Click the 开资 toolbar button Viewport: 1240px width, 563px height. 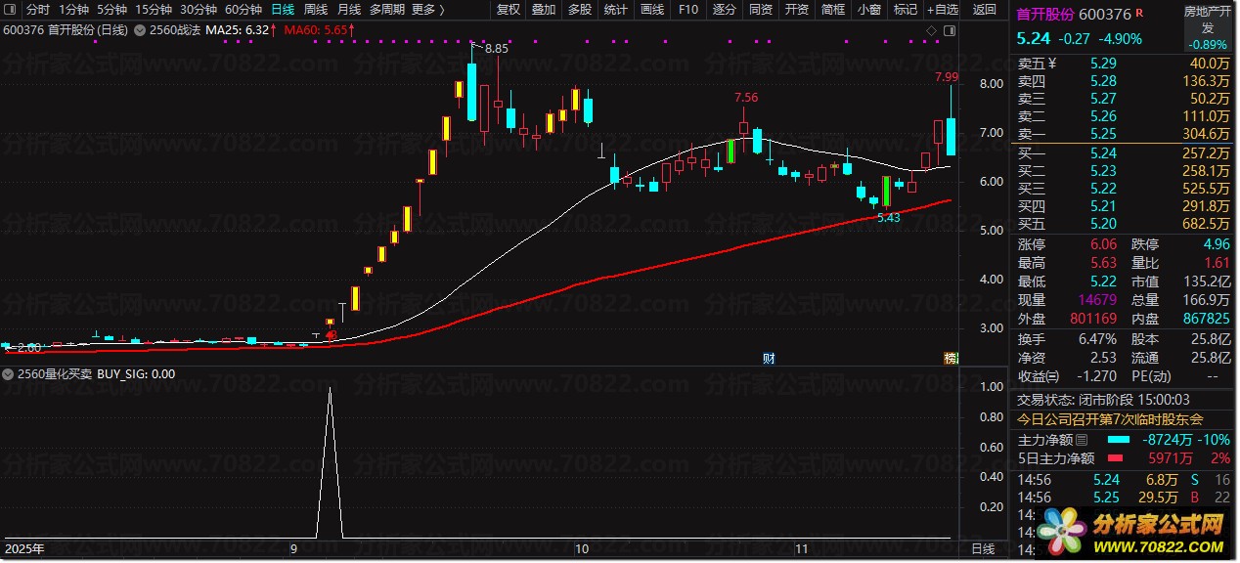pyautogui.click(x=797, y=10)
